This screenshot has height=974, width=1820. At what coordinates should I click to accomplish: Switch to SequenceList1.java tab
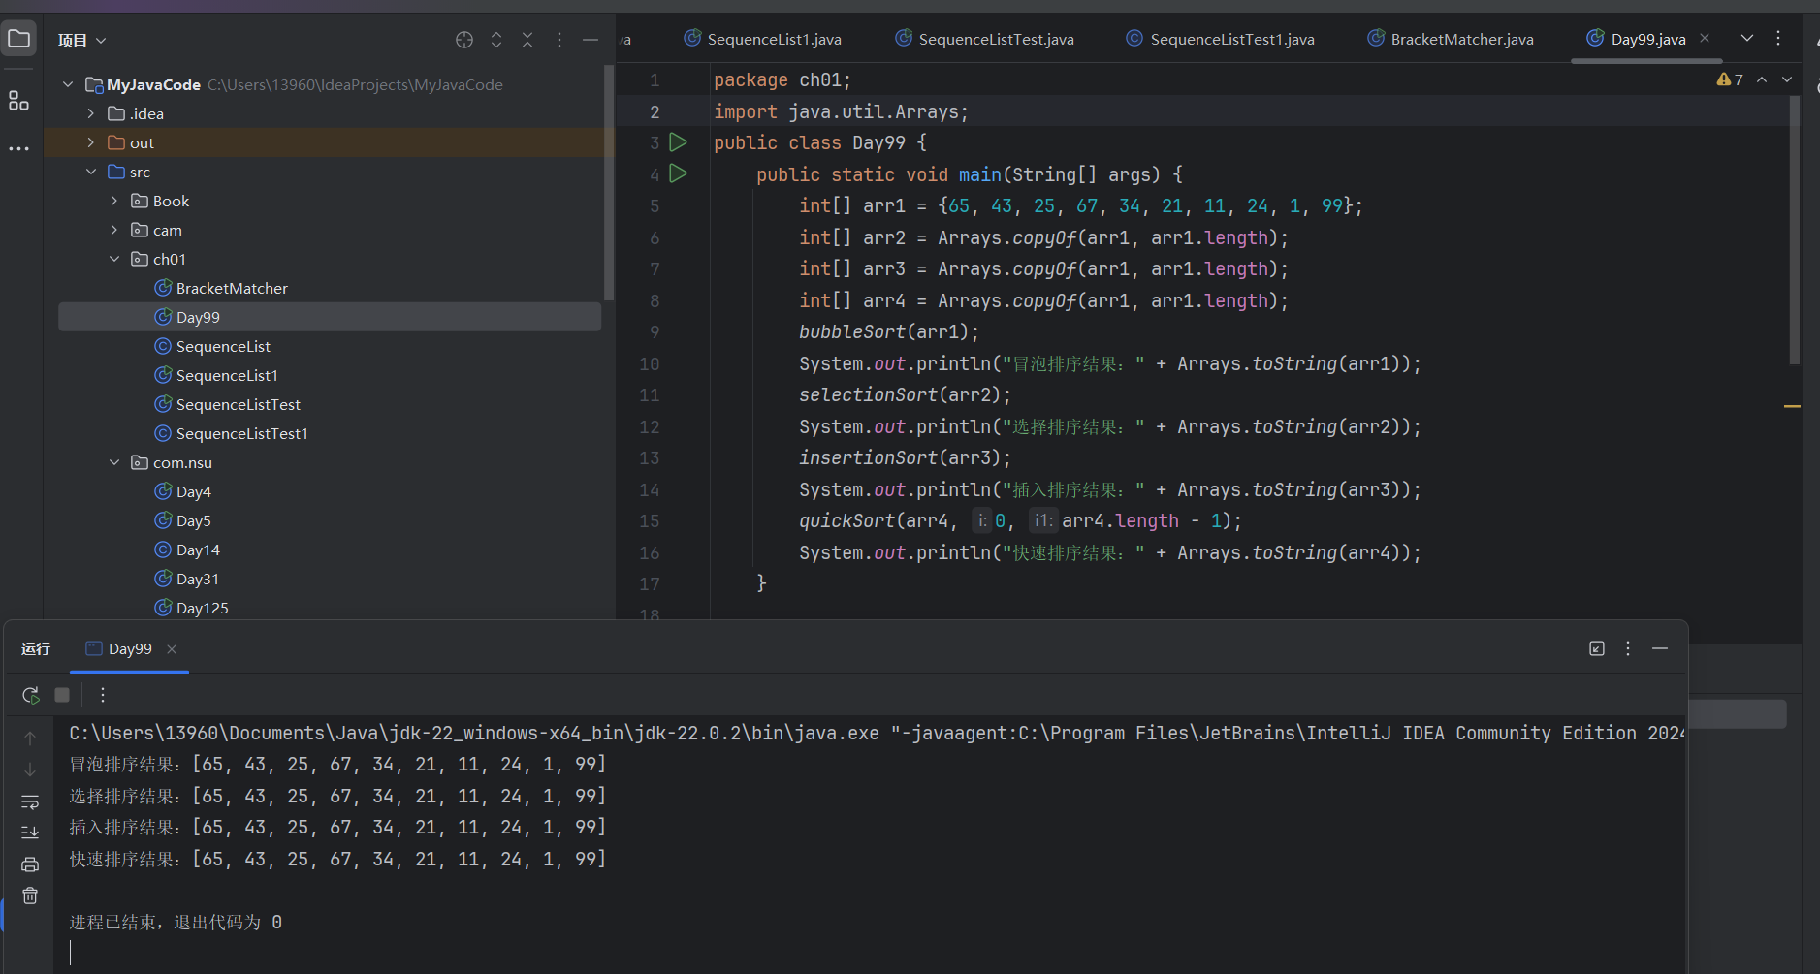(763, 39)
